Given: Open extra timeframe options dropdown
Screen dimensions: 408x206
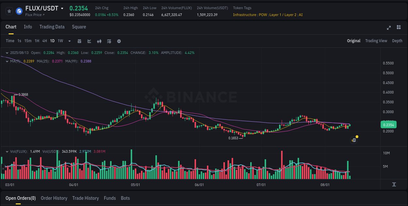Looking at the screenshot, I should coord(69,41).
